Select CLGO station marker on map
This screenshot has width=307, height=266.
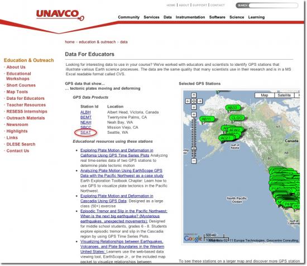click(x=237, y=118)
